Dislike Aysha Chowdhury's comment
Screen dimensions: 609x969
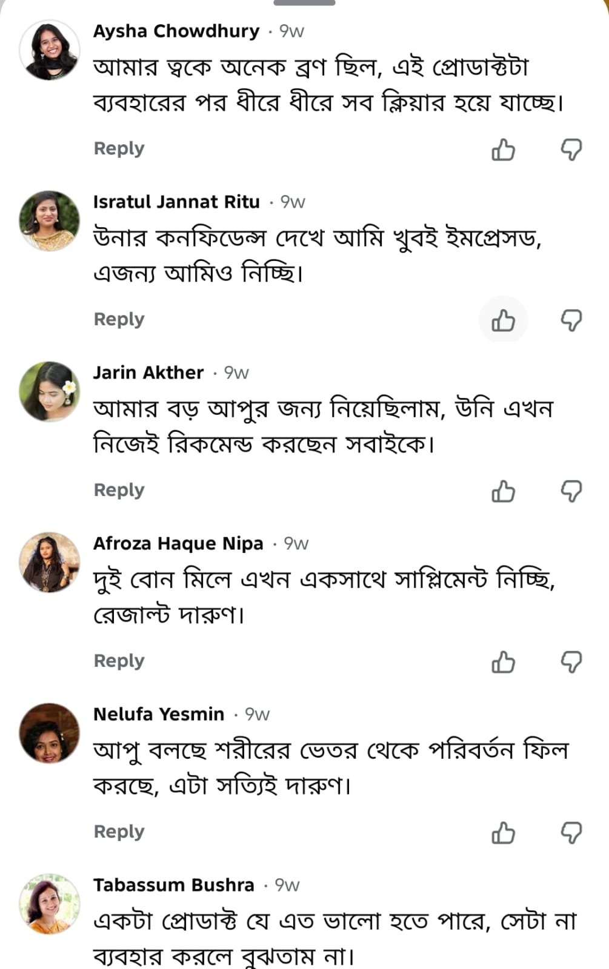[571, 149]
